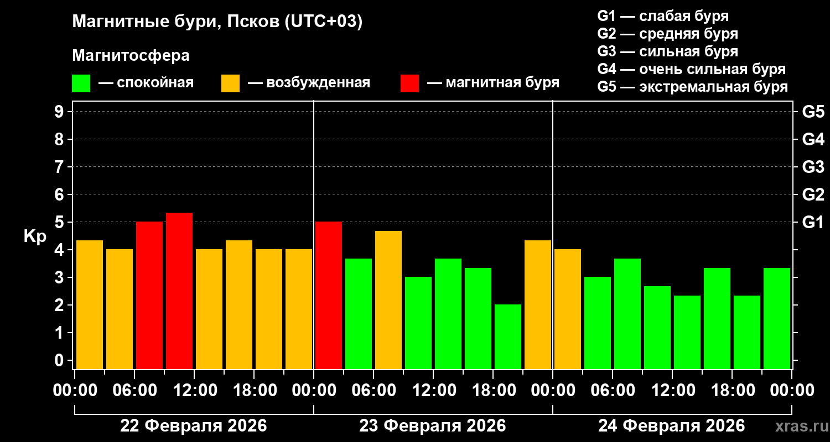Click the '24 Февраля 2026' date label
This screenshot has width=830, height=442.
(672, 426)
